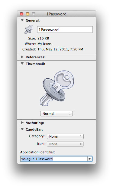Collapse the CandyBar section triangle
The width and height of the screenshot is (113, 188).
22,129
